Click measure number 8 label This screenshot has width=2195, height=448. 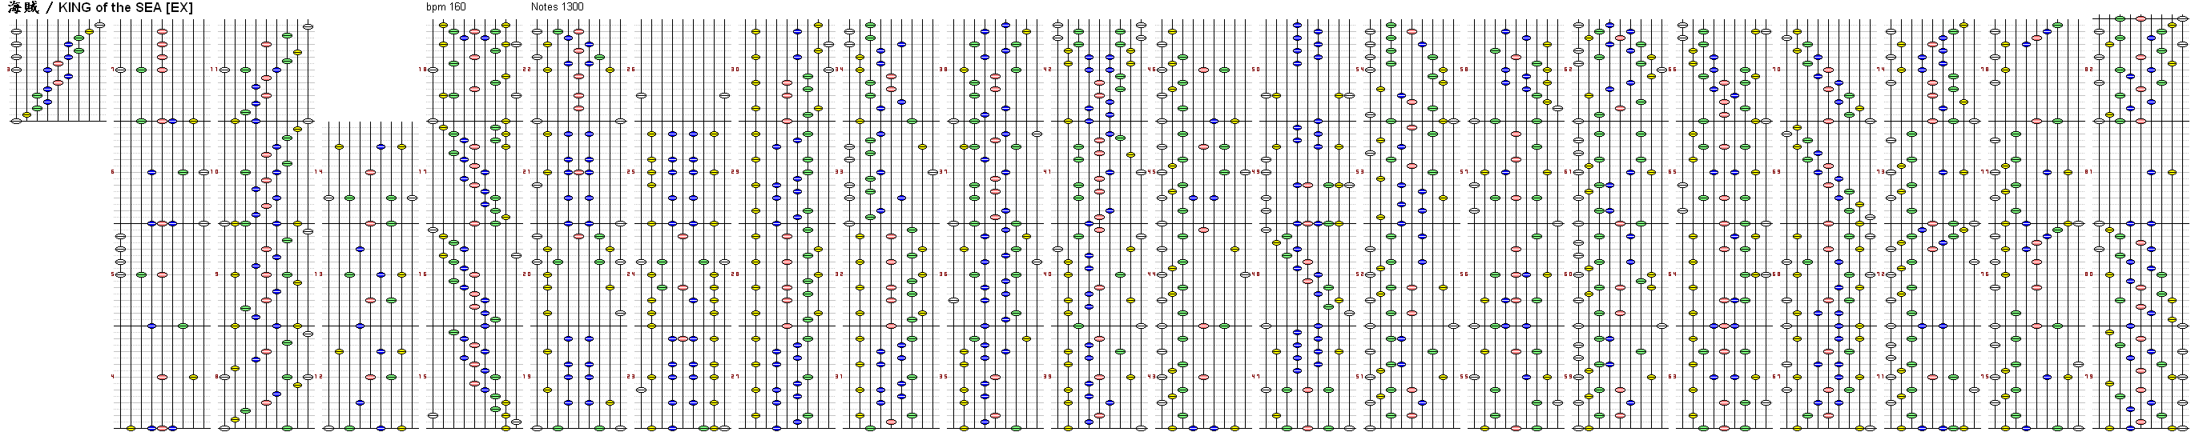pos(216,377)
